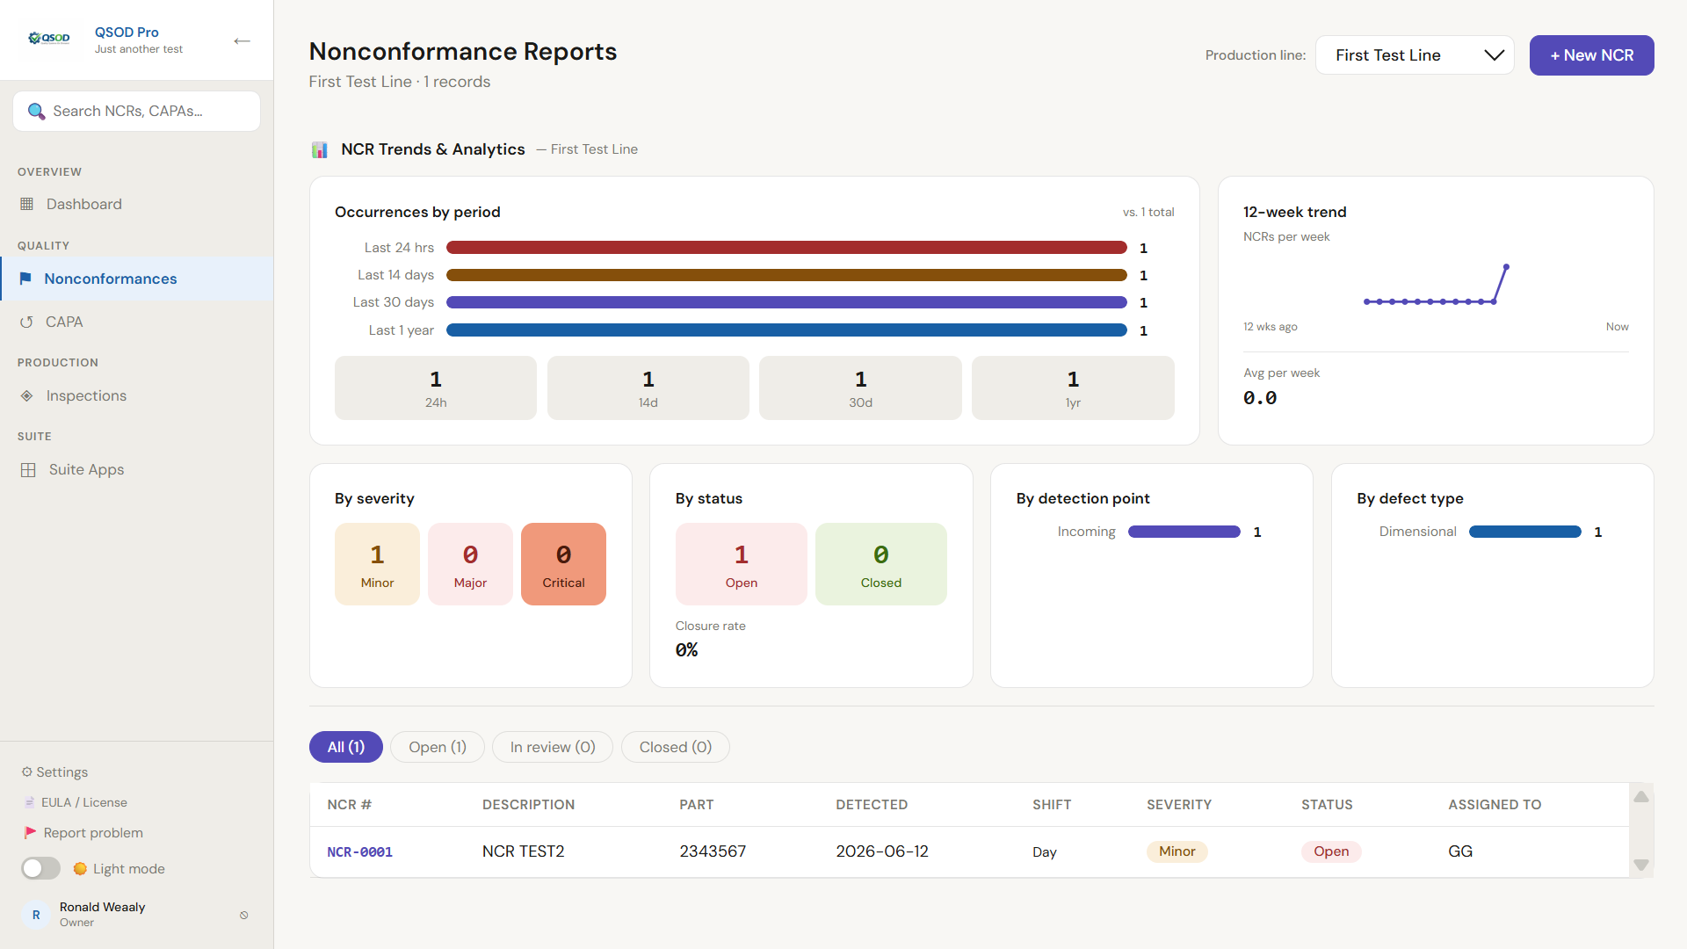Create a record with + New NCR
Viewport: 1687px width, 949px height.
click(x=1591, y=55)
